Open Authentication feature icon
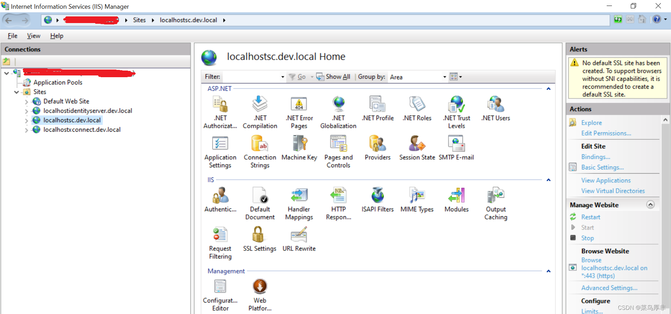 tap(220, 196)
